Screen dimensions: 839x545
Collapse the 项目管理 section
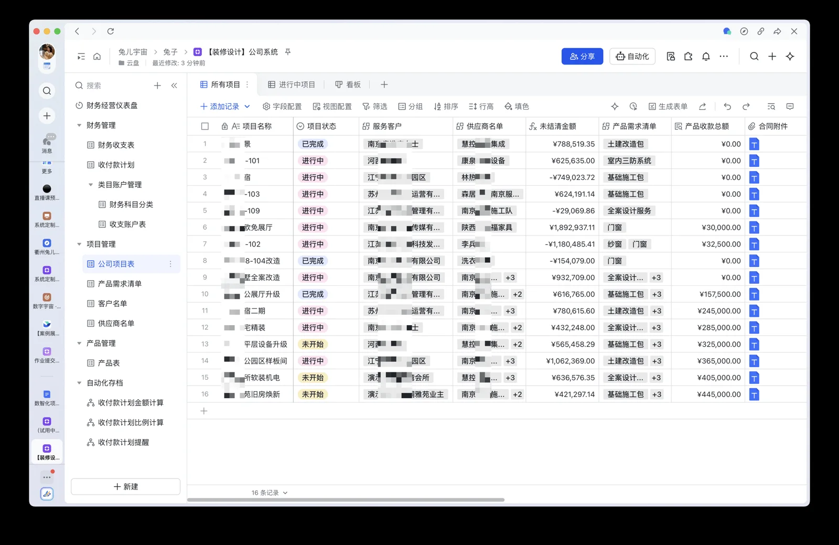(79, 244)
